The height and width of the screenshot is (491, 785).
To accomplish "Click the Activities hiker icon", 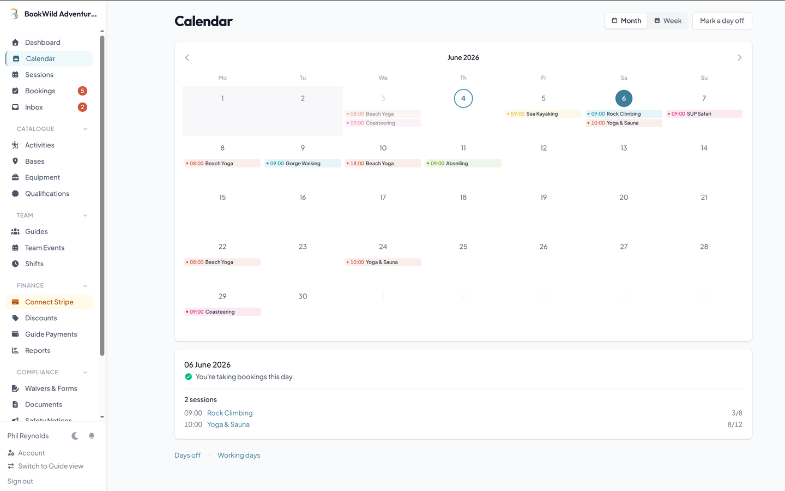I will [x=15, y=145].
